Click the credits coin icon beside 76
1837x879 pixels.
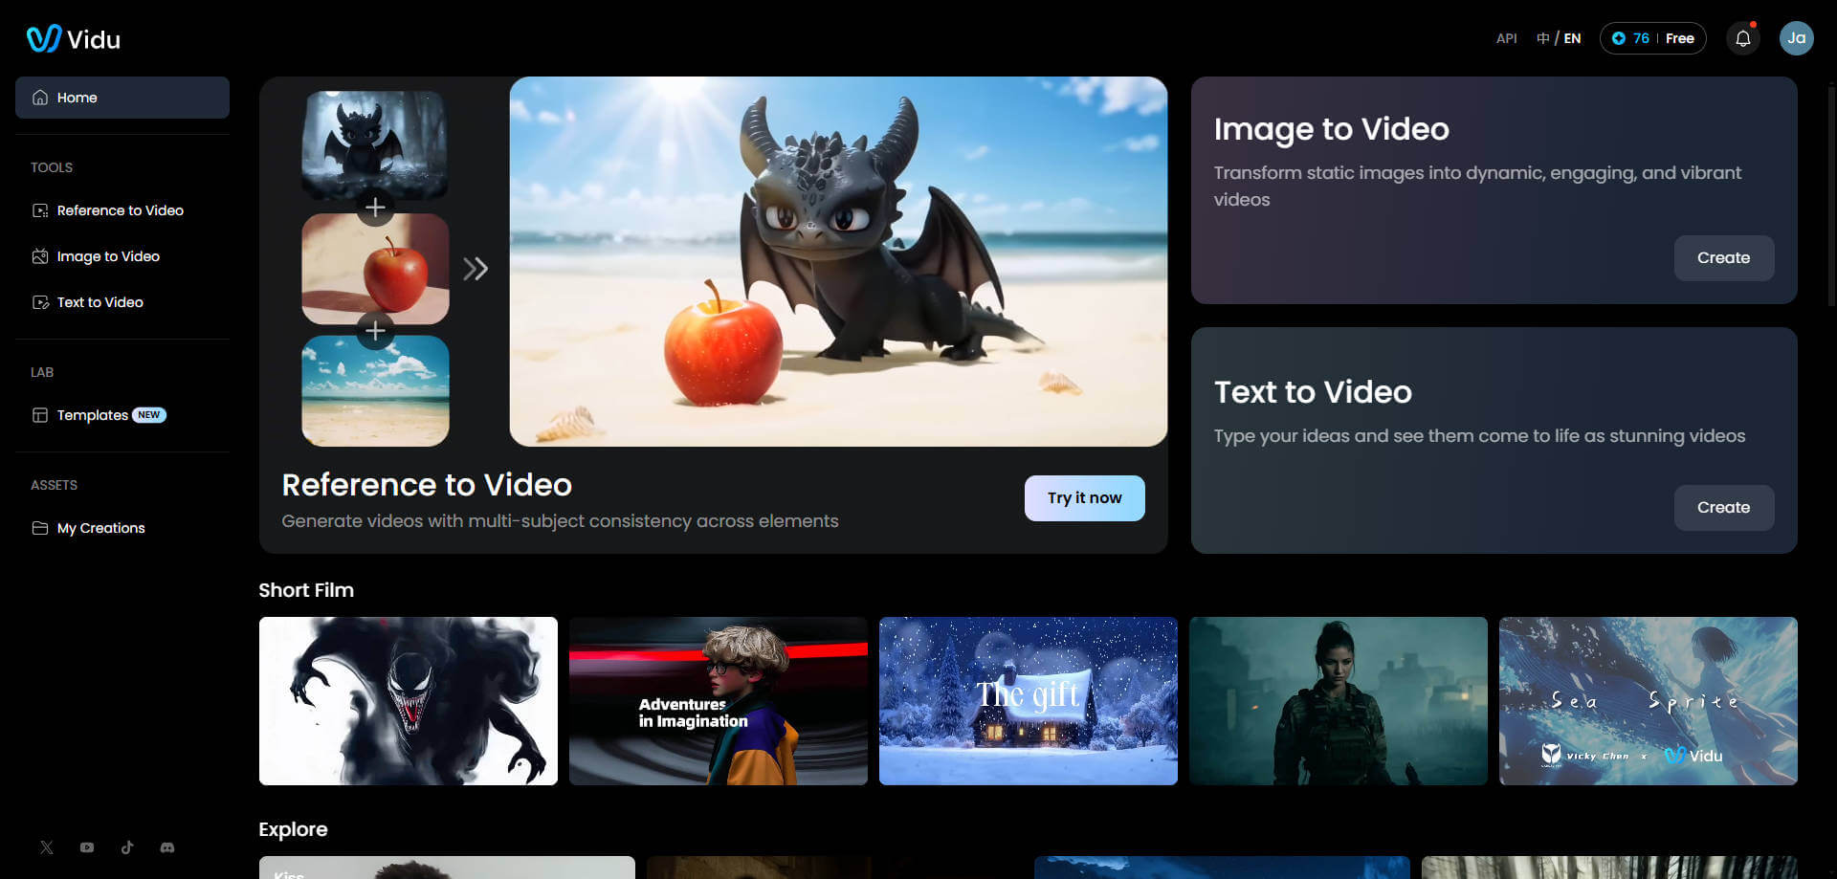pos(1619,38)
